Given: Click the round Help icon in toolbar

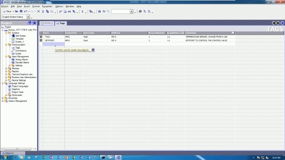Looking at the screenshot, I should [x=140, y=12].
